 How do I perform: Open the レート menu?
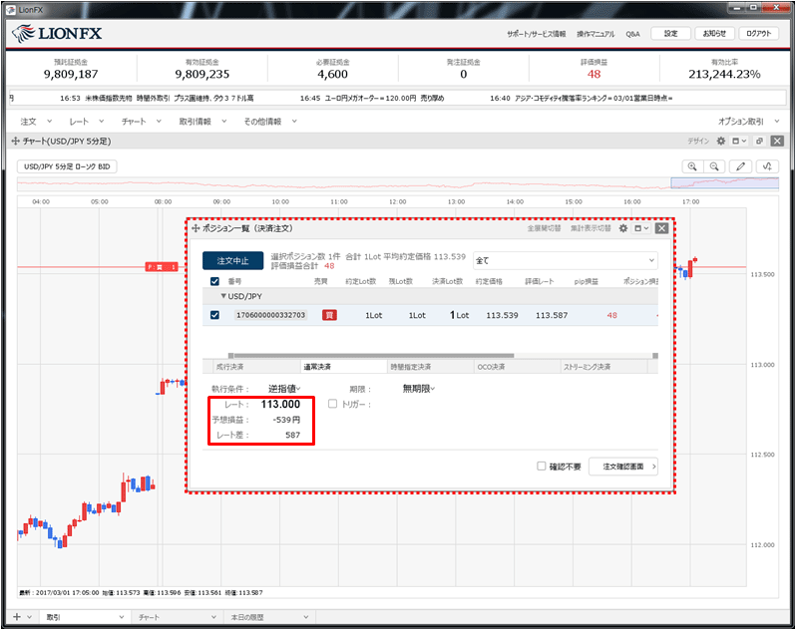(x=87, y=122)
